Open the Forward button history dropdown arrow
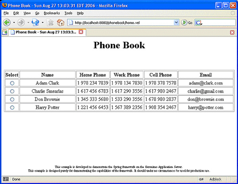Viewport: 238px width, 184px height. tap(28, 22)
